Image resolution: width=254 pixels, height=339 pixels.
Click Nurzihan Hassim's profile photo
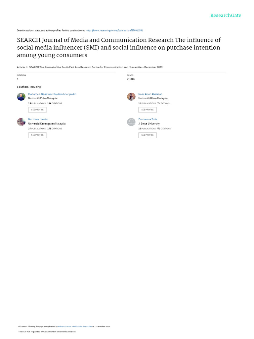tap(21, 122)
